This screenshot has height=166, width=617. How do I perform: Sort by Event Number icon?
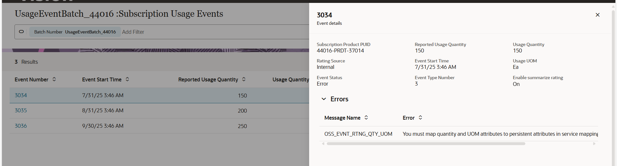pyautogui.click(x=54, y=79)
